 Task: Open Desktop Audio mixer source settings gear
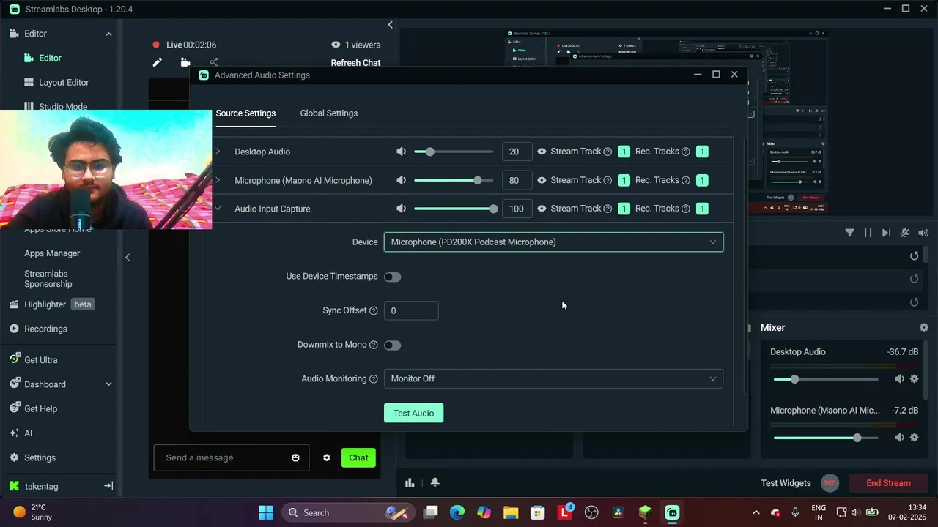914,378
